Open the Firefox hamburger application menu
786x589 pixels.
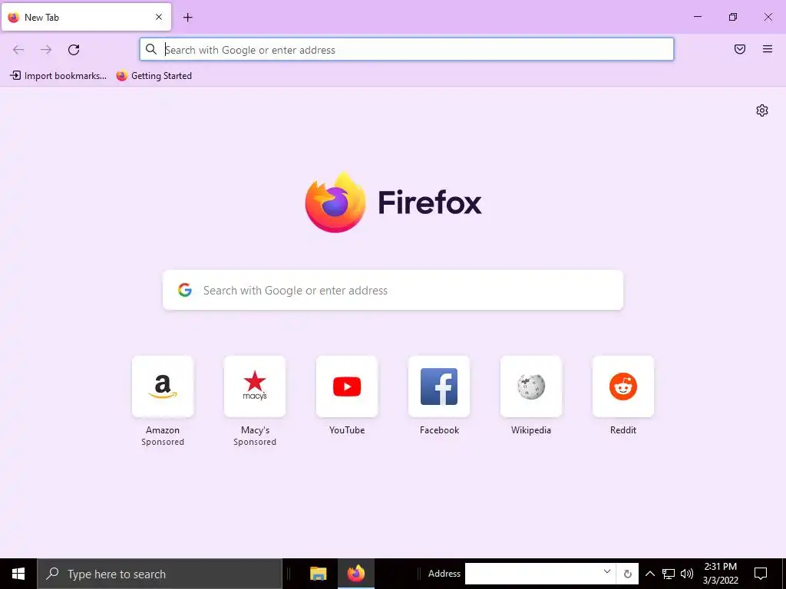point(768,49)
